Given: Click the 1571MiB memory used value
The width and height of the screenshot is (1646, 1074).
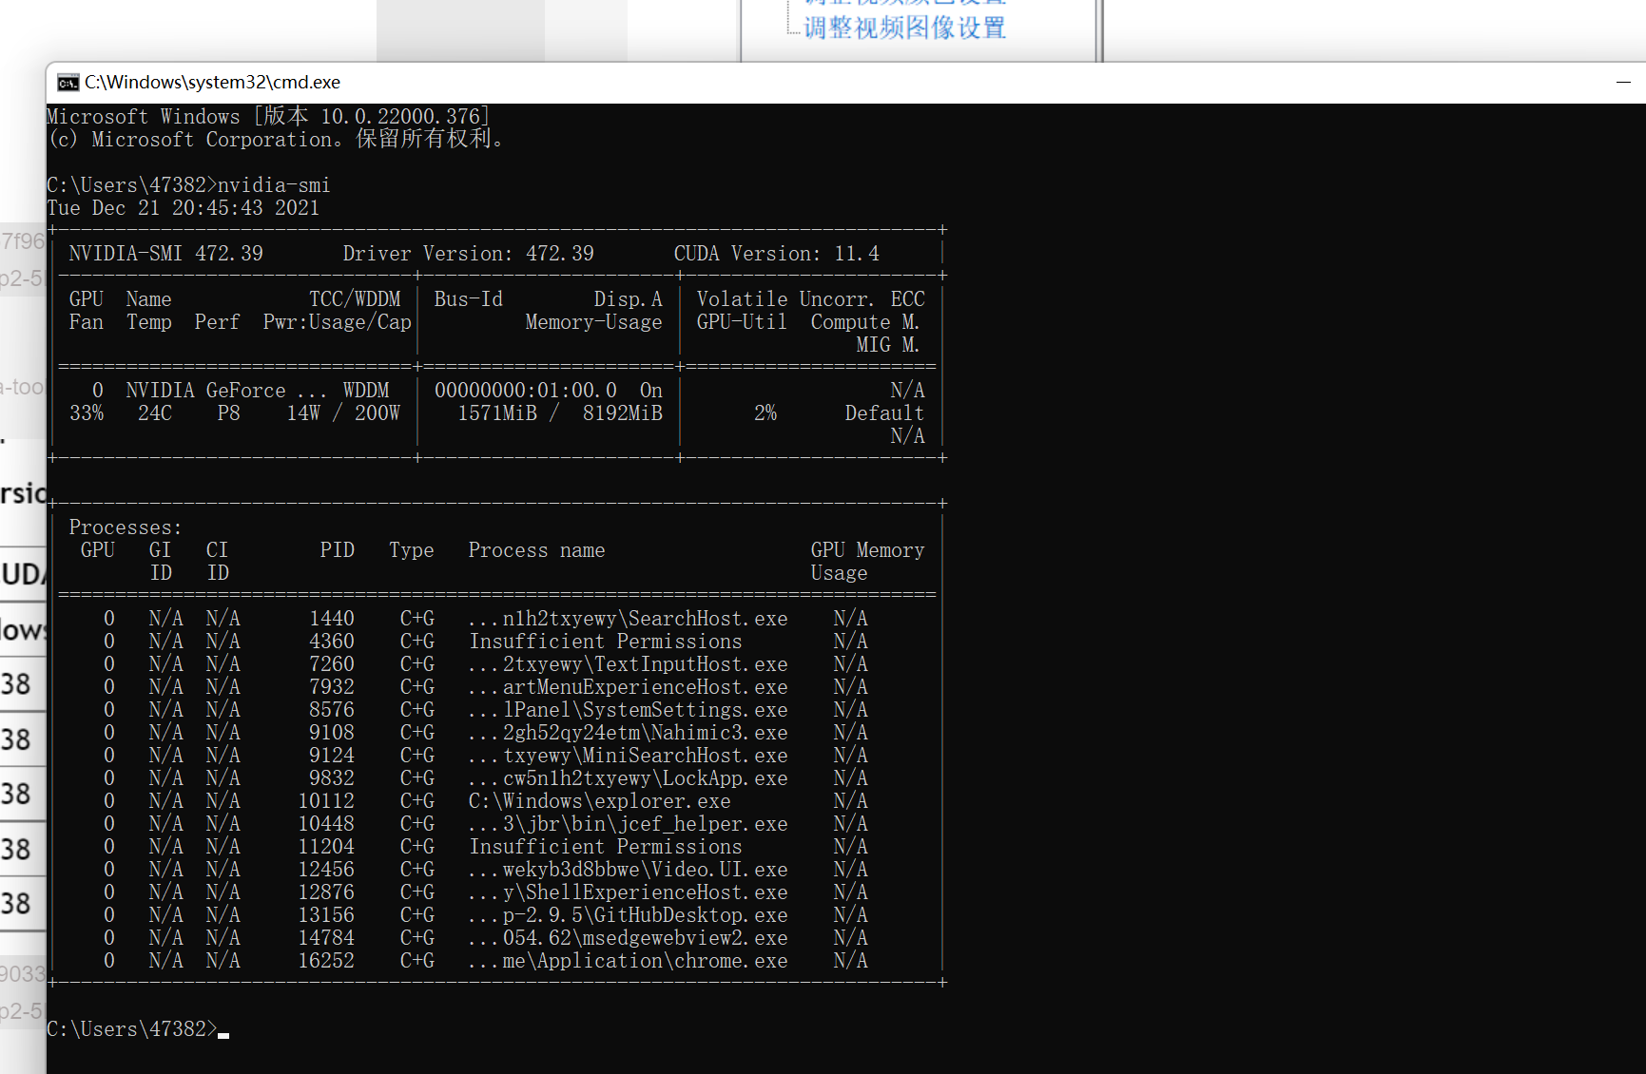Looking at the screenshot, I should point(497,413).
